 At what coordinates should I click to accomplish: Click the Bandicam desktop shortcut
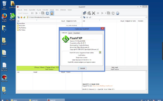click(4, 78)
